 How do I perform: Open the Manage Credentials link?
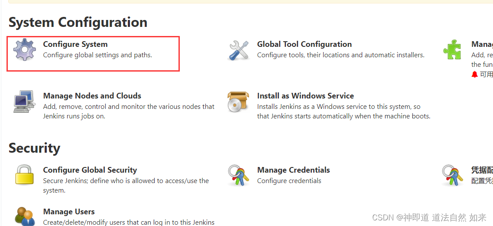coord(293,170)
